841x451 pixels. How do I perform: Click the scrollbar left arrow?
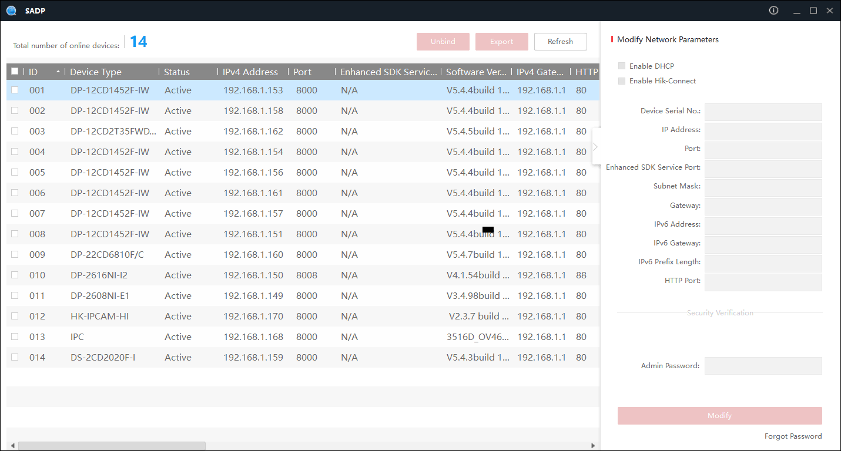click(12, 446)
